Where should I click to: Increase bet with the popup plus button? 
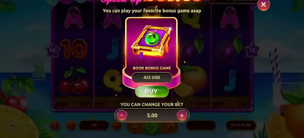(182, 115)
